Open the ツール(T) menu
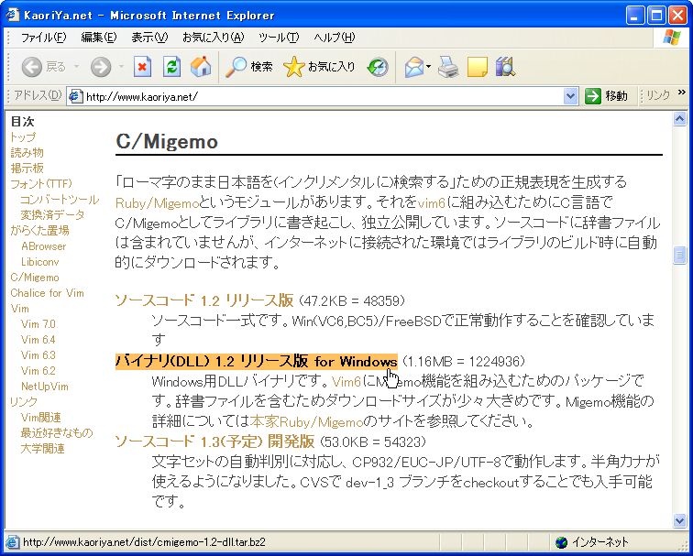Image resolution: width=693 pixels, height=556 pixels. coord(279,38)
